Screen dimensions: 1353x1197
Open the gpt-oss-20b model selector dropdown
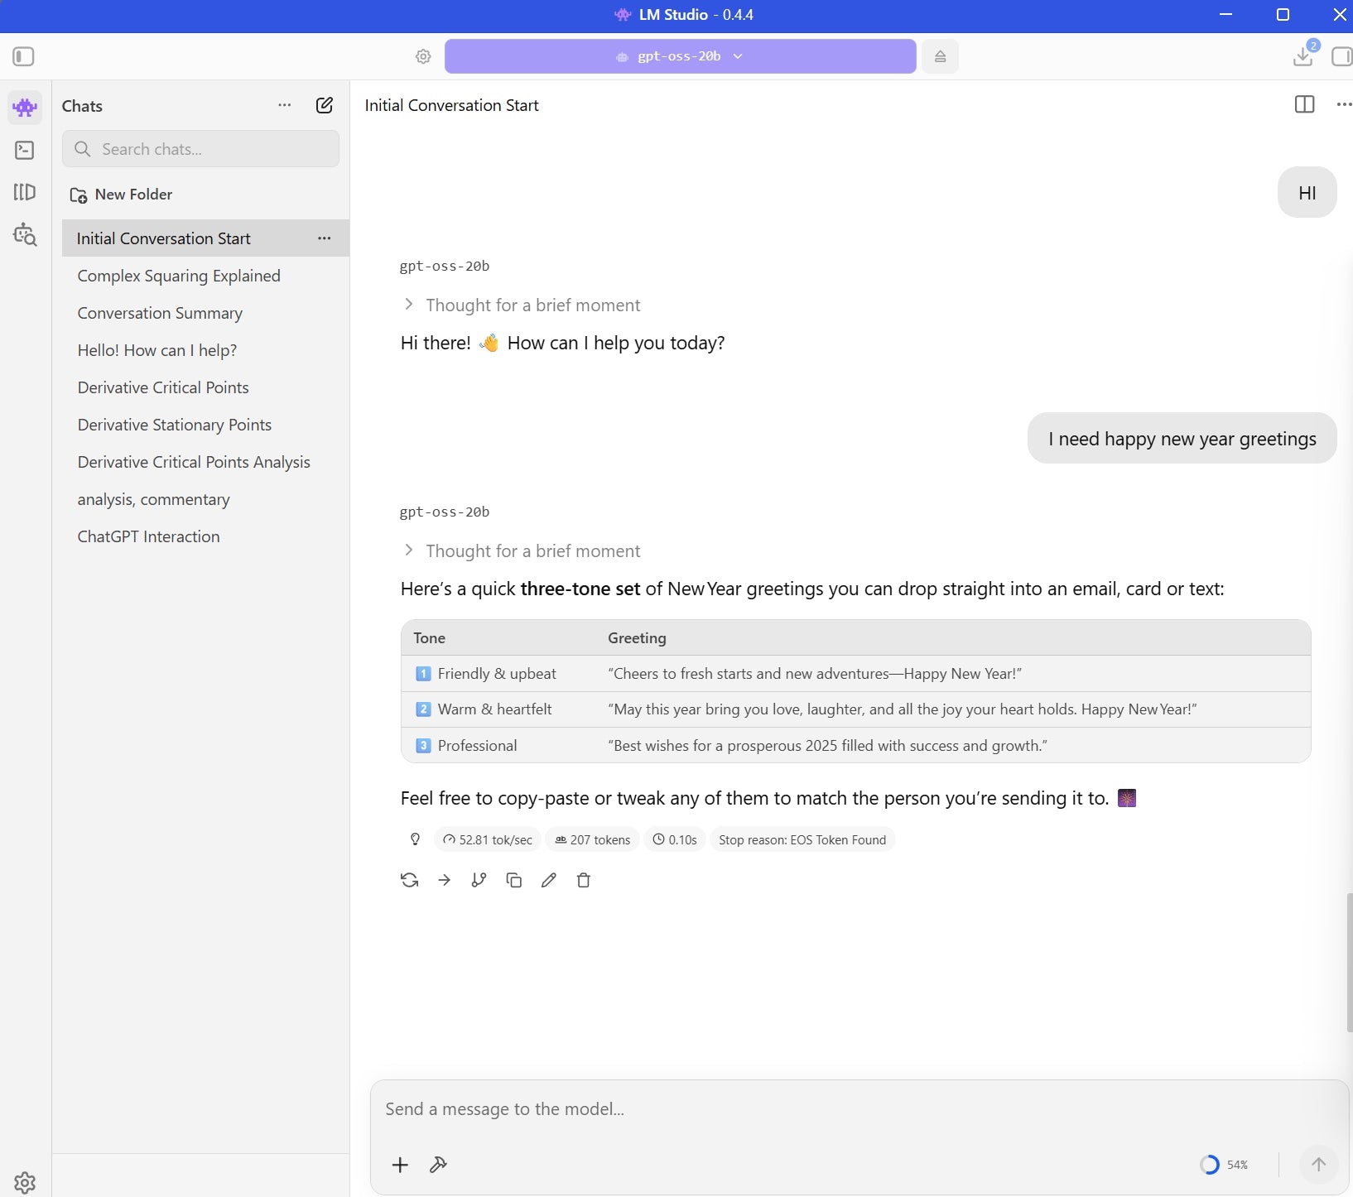(x=680, y=56)
